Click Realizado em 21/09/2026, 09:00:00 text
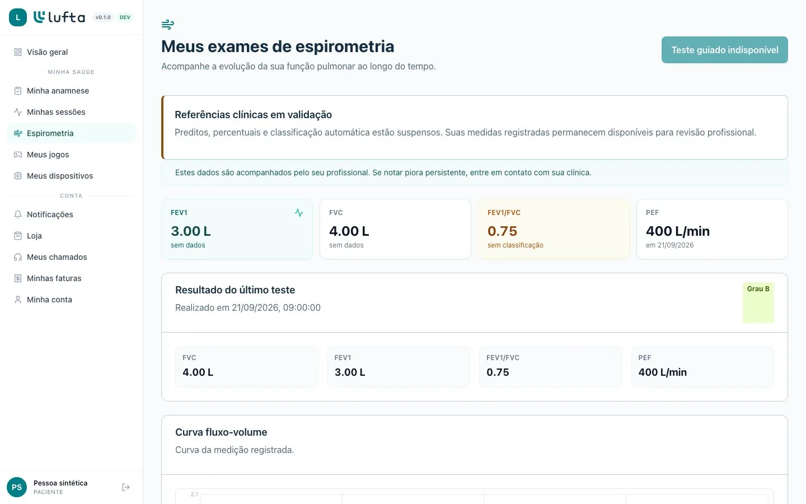 click(248, 307)
